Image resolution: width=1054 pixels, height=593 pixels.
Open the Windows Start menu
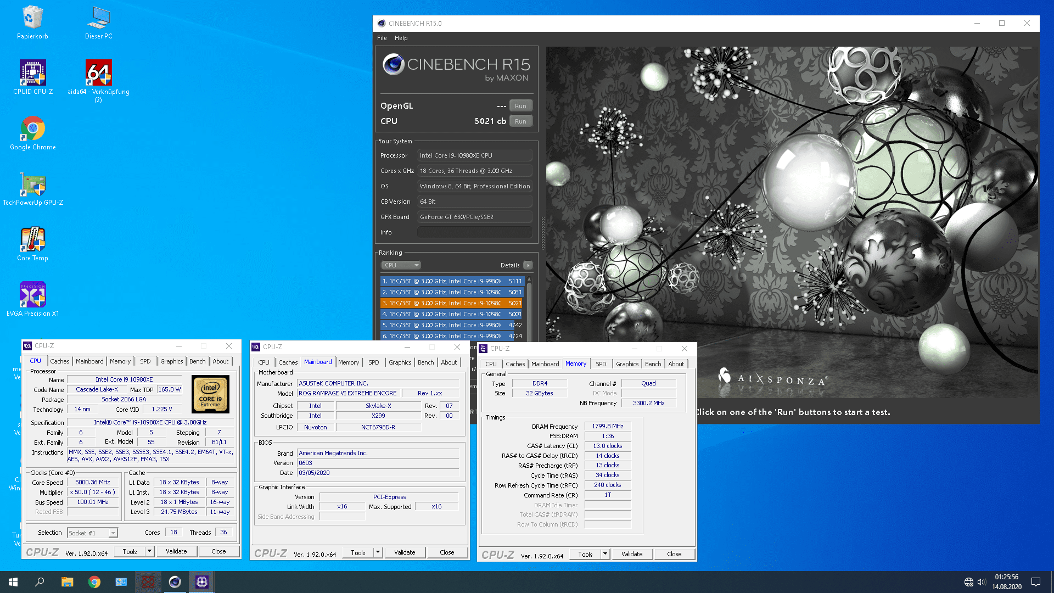(13, 582)
